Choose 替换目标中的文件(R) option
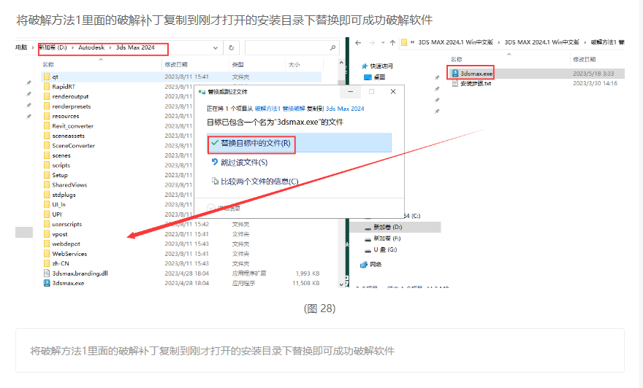The width and height of the screenshot is (643, 388). (251, 144)
